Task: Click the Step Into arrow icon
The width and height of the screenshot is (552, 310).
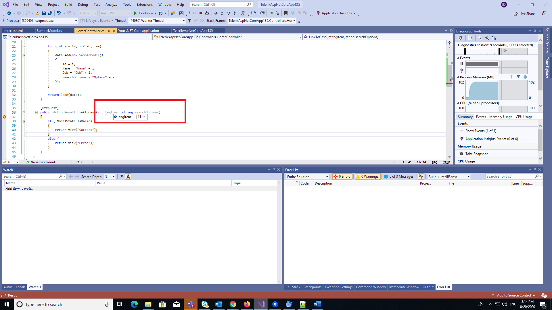Action: pos(222,13)
